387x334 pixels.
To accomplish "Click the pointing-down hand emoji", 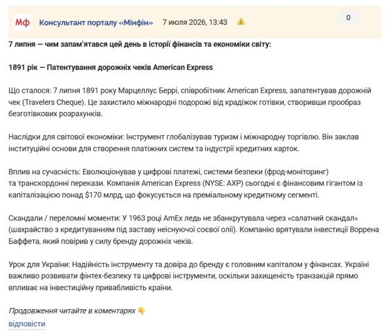I will tap(141, 311).
